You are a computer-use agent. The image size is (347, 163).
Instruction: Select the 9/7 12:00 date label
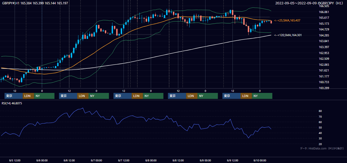(x=124, y=160)
